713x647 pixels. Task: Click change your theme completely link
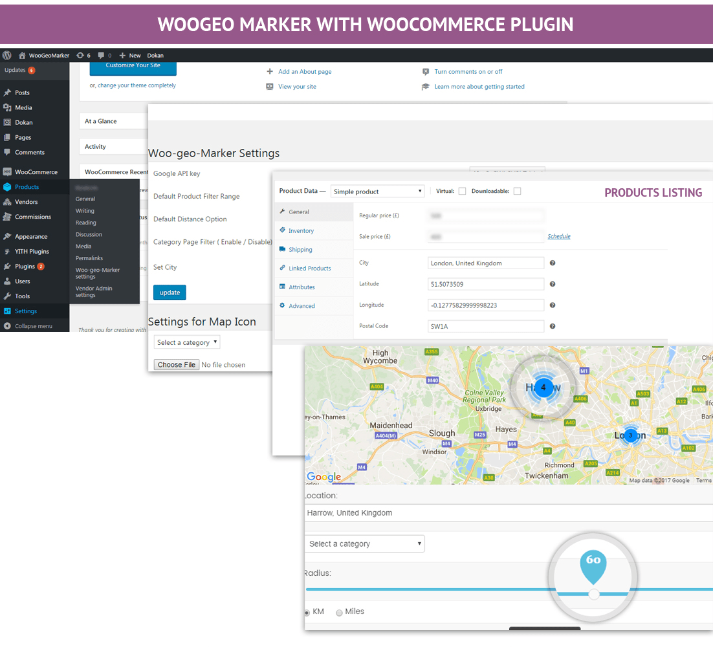[x=137, y=85]
